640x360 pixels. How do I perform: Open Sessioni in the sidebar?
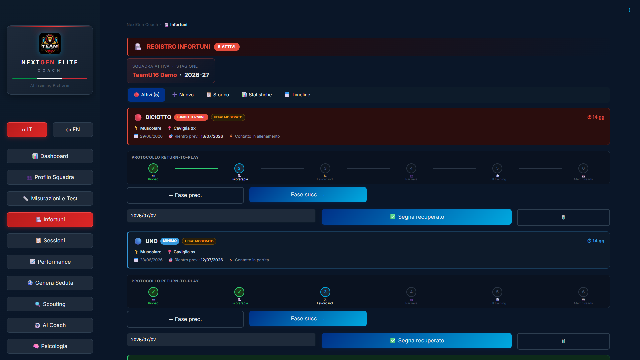(50, 241)
